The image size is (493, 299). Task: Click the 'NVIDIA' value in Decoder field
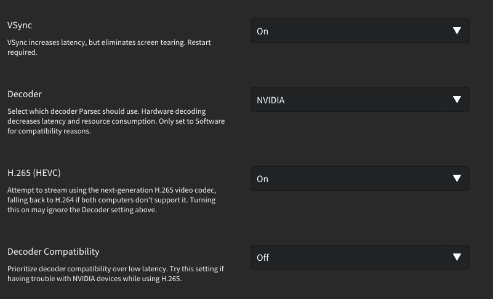pyautogui.click(x=271, y=100)
